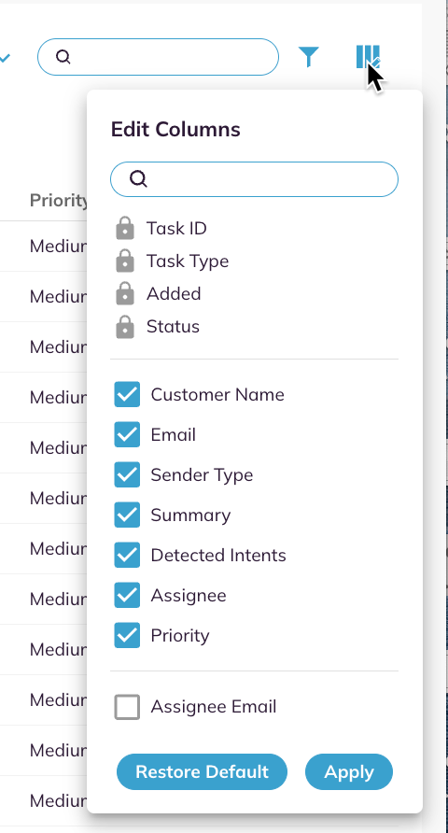Screen dimensions: 448x833
Task: Focus the Edit Columns search field
Action: [x=254, y=179]
